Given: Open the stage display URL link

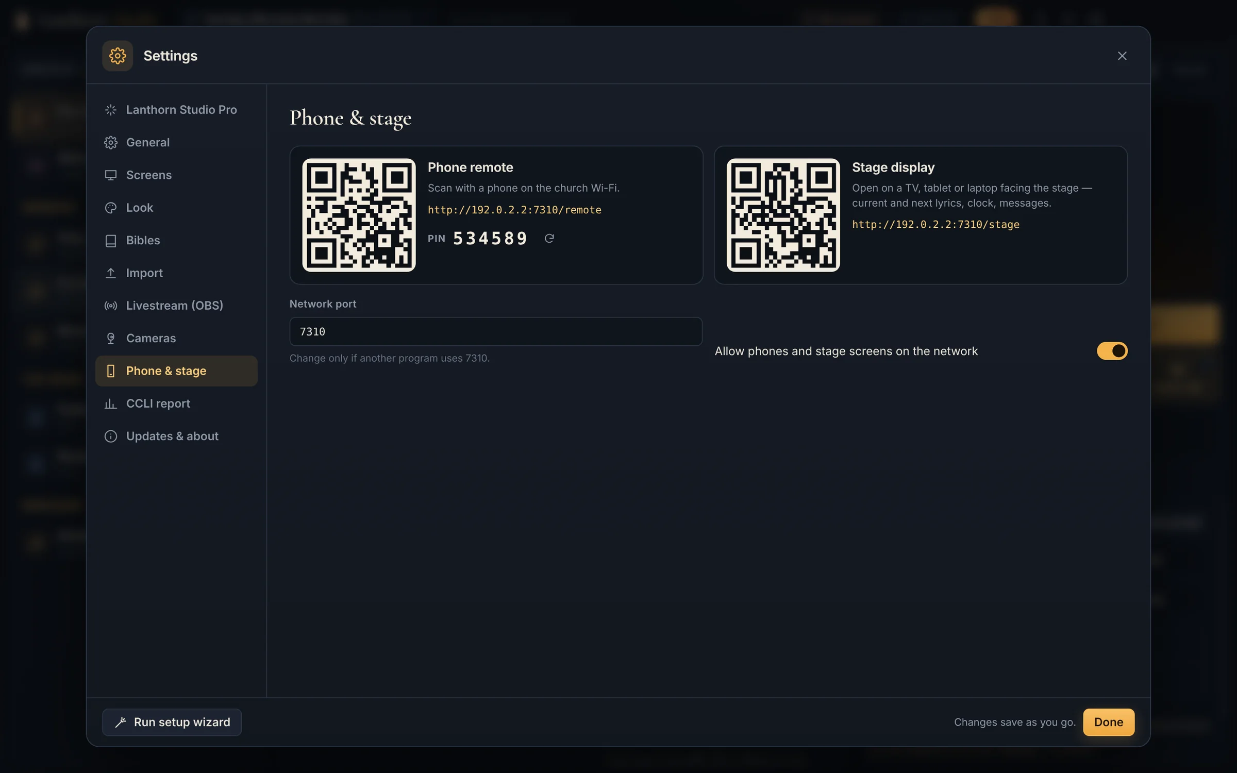Looking at the screenshot, I should tap(935, 224).
